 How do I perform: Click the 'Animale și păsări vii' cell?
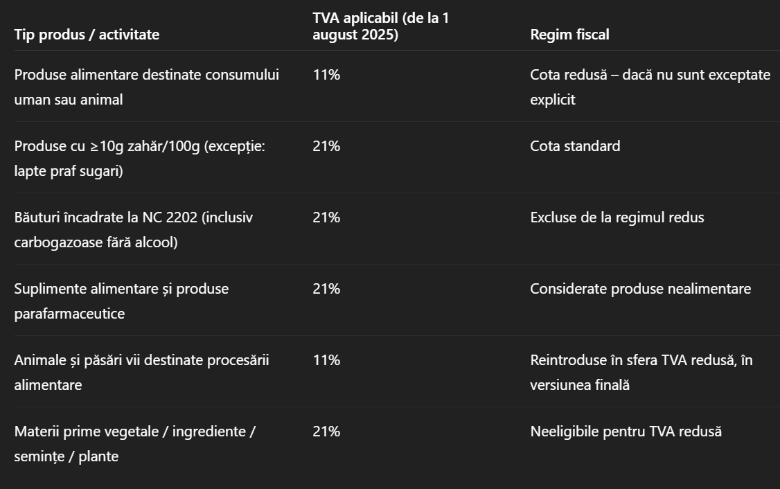click(141, 373)
